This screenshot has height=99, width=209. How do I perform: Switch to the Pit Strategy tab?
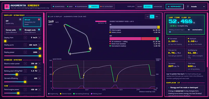tap(107, 7)
